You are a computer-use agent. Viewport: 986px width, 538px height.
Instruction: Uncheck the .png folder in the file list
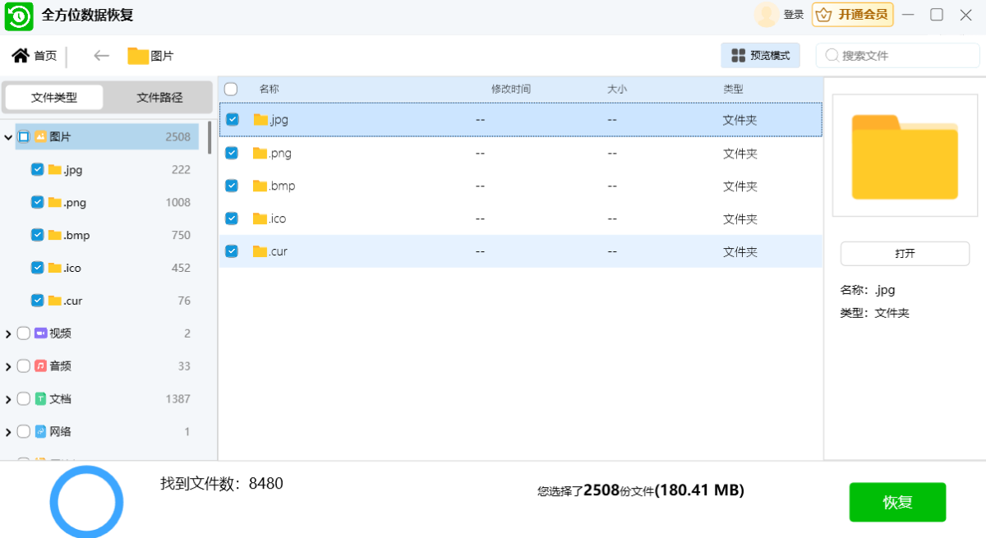(232, 153)
